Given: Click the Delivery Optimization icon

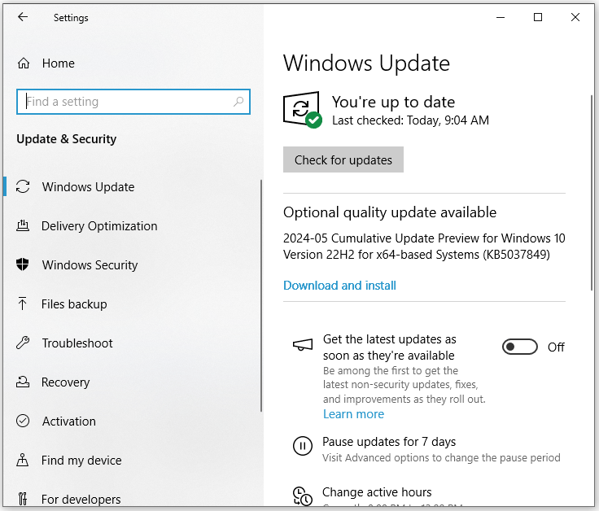Looking at the screenshot, I should click(24, 226).
